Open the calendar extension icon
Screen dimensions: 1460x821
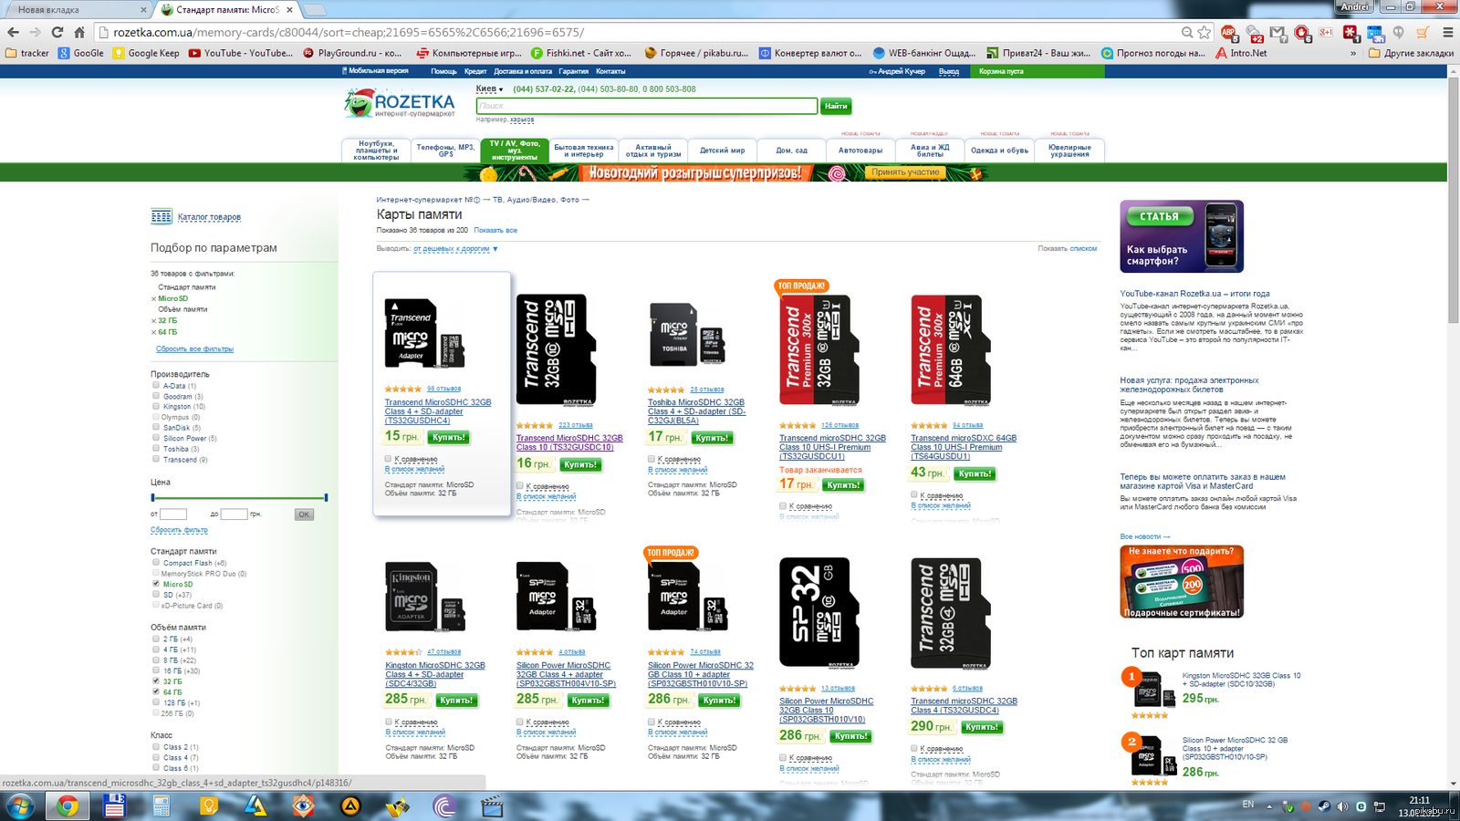coord(1375,32)
